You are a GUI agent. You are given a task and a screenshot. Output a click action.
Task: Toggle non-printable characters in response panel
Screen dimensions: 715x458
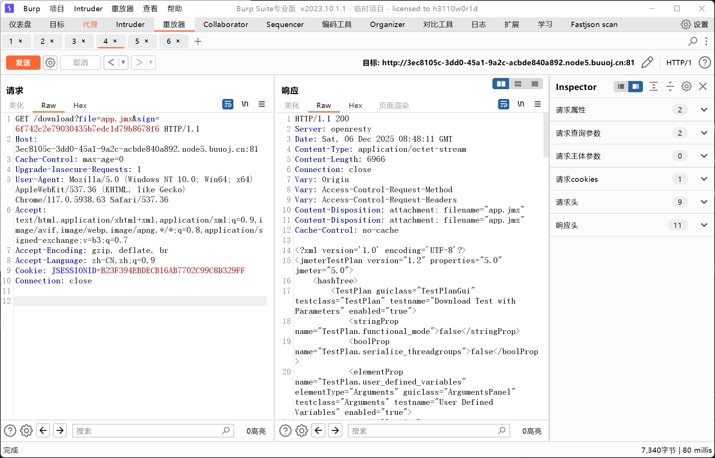(521, 104)
